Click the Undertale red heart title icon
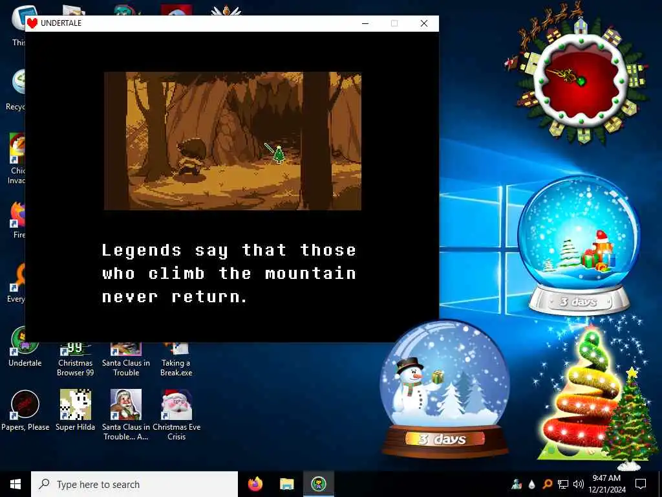 [x=32, y=23]
